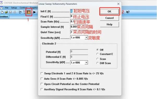Click the Scan Rate (V/s) field

pyautogui.click(x=79, y=21)
